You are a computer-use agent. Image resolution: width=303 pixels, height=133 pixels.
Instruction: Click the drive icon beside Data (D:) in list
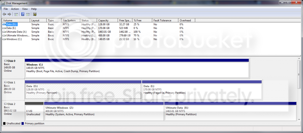(4, 24)
